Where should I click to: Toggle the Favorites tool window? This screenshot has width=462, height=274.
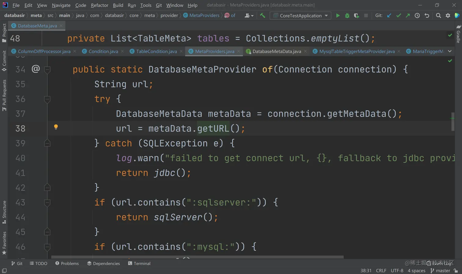[x=4, y=243]
